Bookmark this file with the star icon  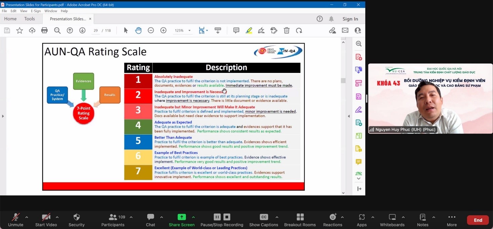[19, 31]
